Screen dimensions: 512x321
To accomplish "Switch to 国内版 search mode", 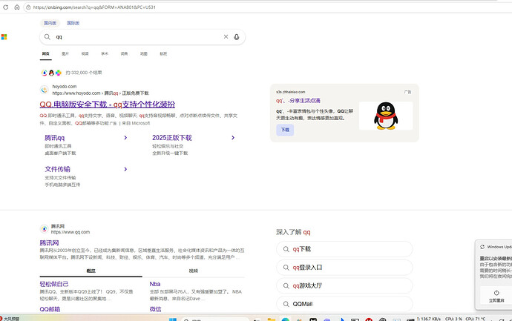I will [50, 23].
